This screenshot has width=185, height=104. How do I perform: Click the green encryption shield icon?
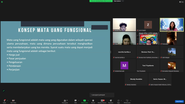coord(2,2)
